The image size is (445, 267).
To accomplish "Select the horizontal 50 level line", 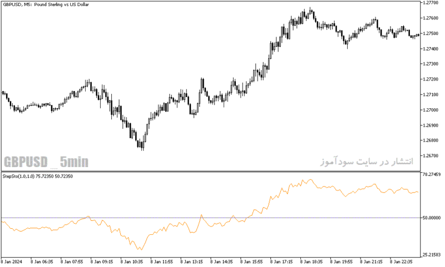I will tap(211, 218).
